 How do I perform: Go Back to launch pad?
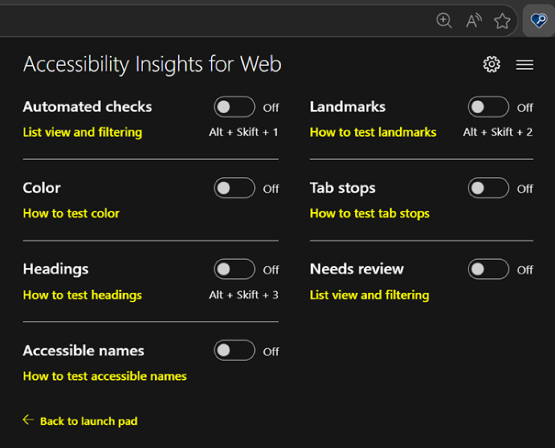click(88, 421)
